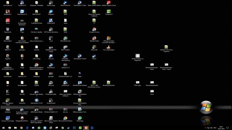232x130 pixels.
Task: Select the Windows Update desktop icon
Action: pos(37,30)
